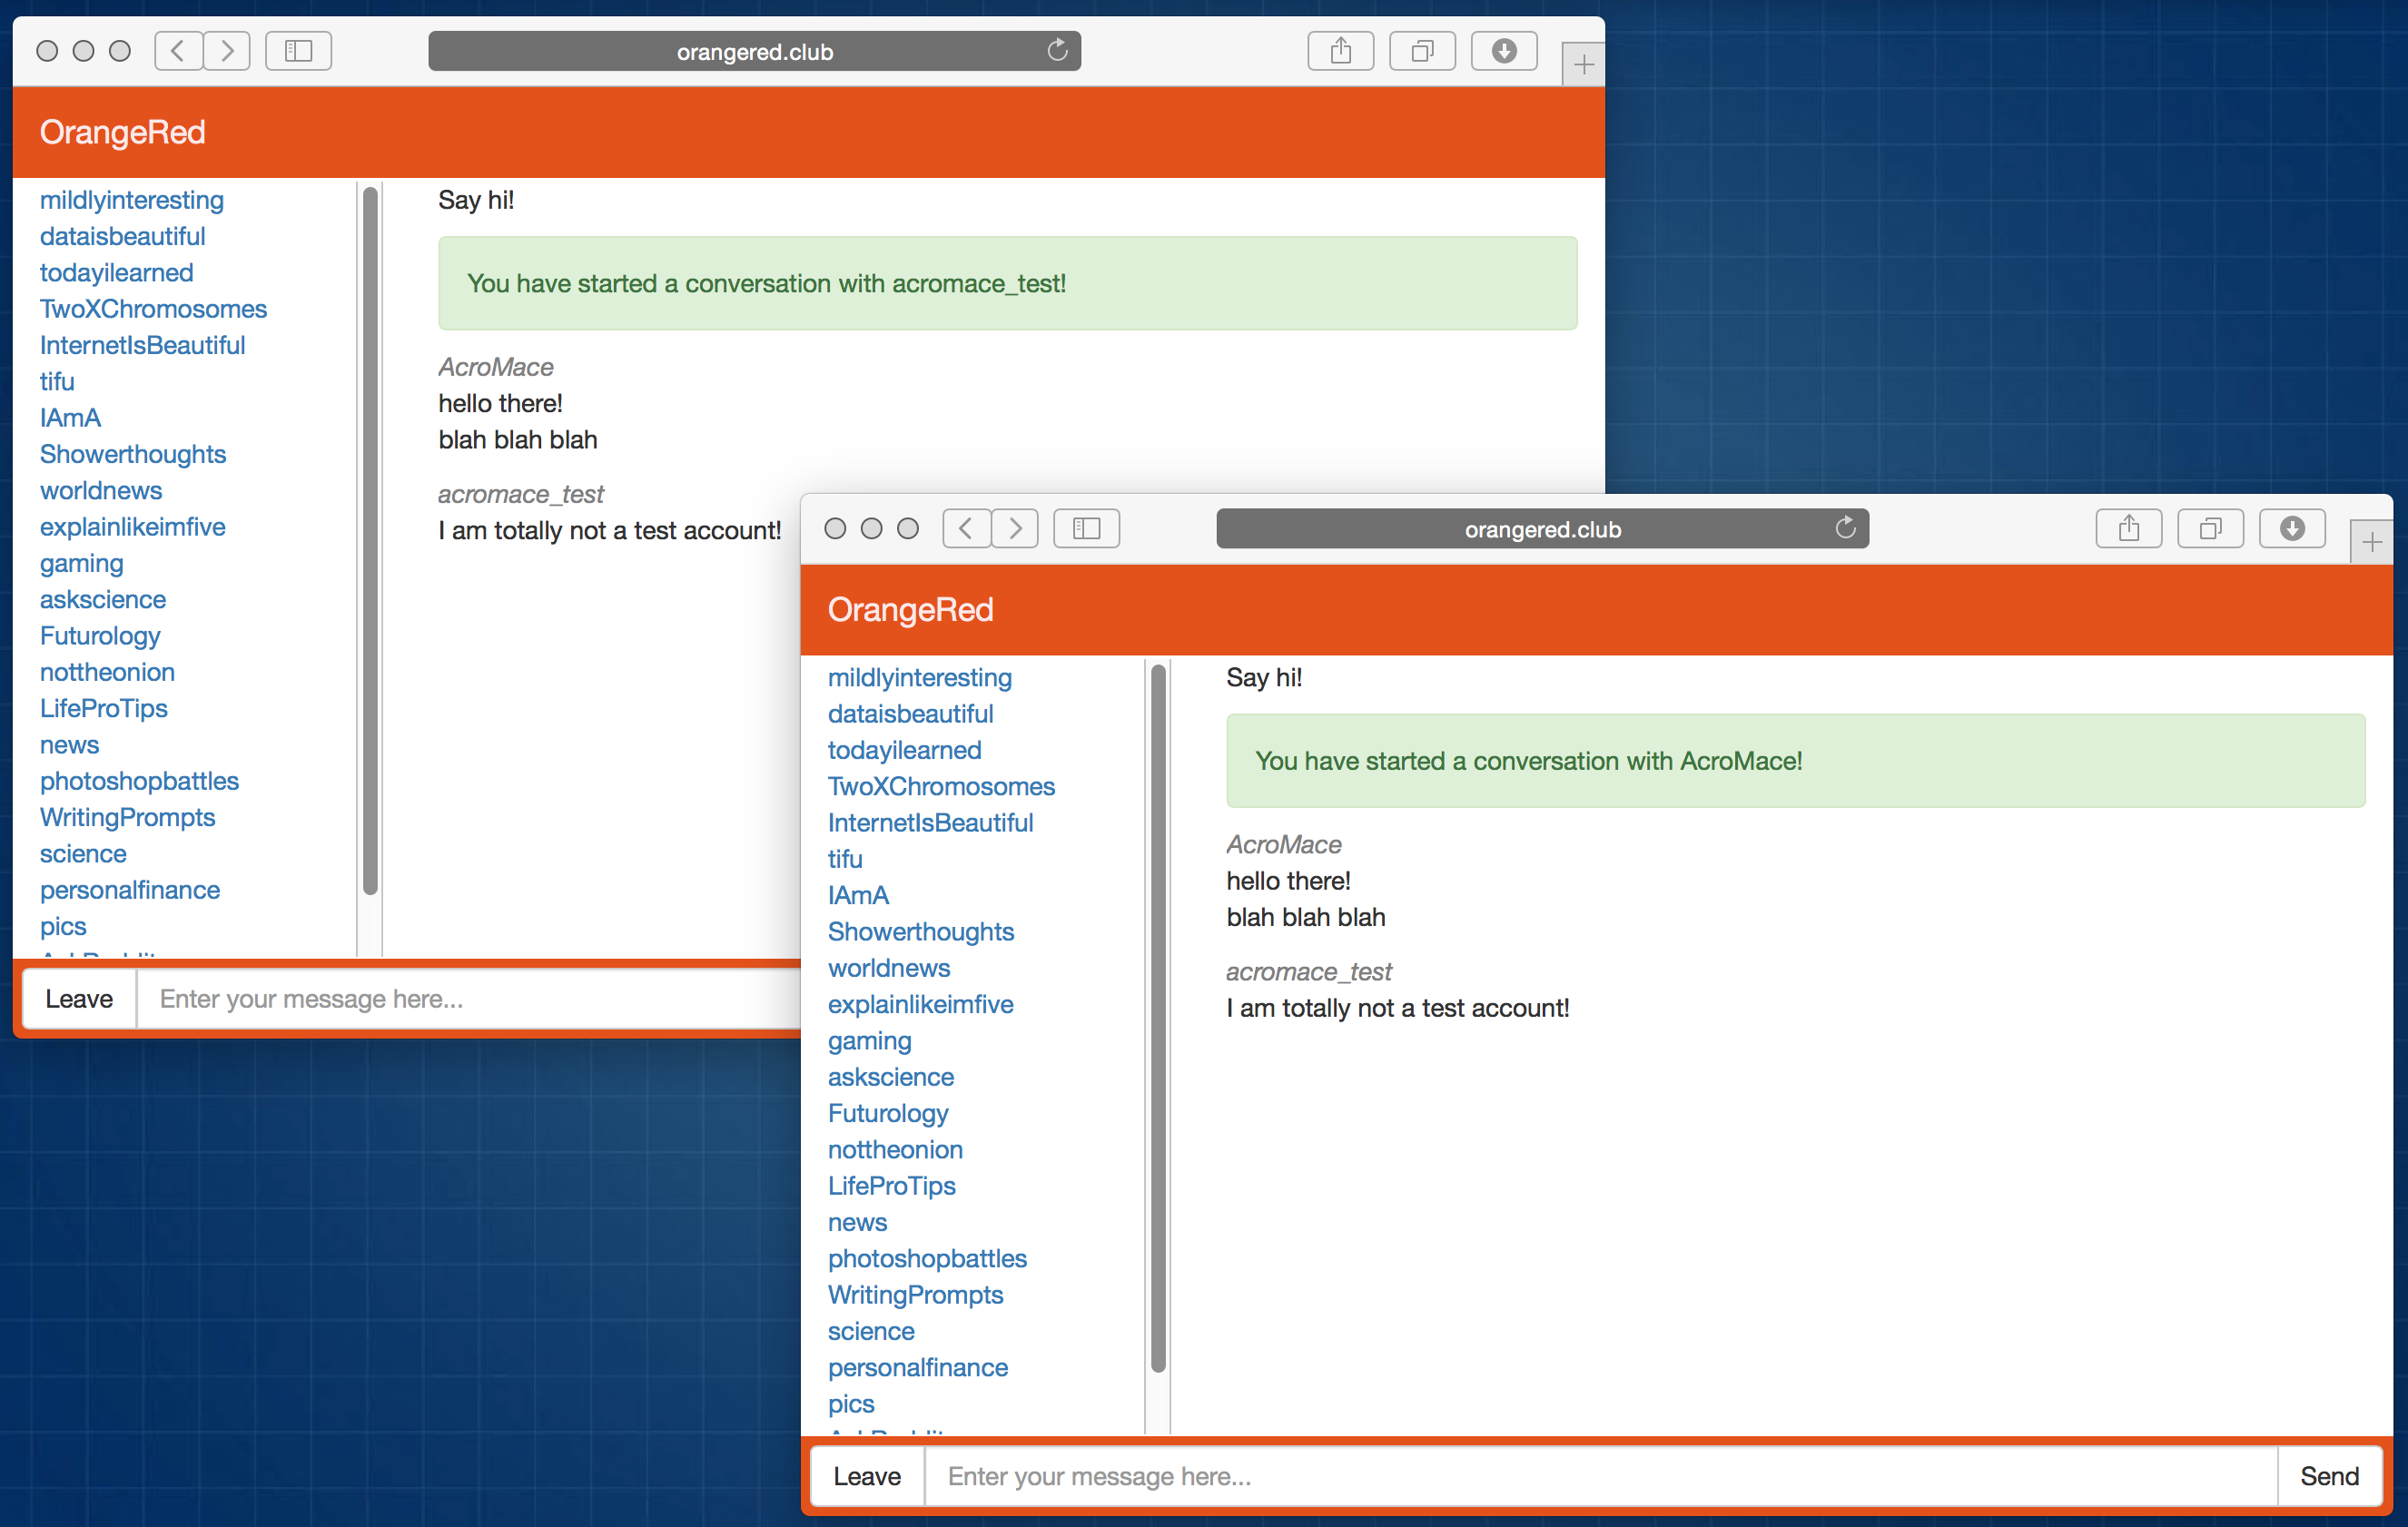Click OrangeRed title in front window header
The width and height of the screenshot is (2408, 1527).
pyautogui.click(x=910, y=610)
